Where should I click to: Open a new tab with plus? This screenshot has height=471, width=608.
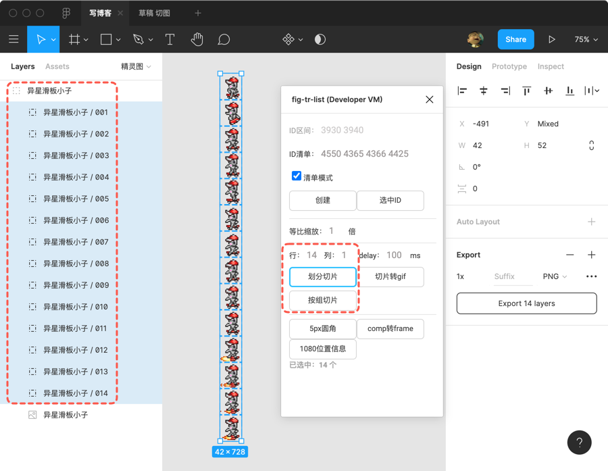pos(198,14)
